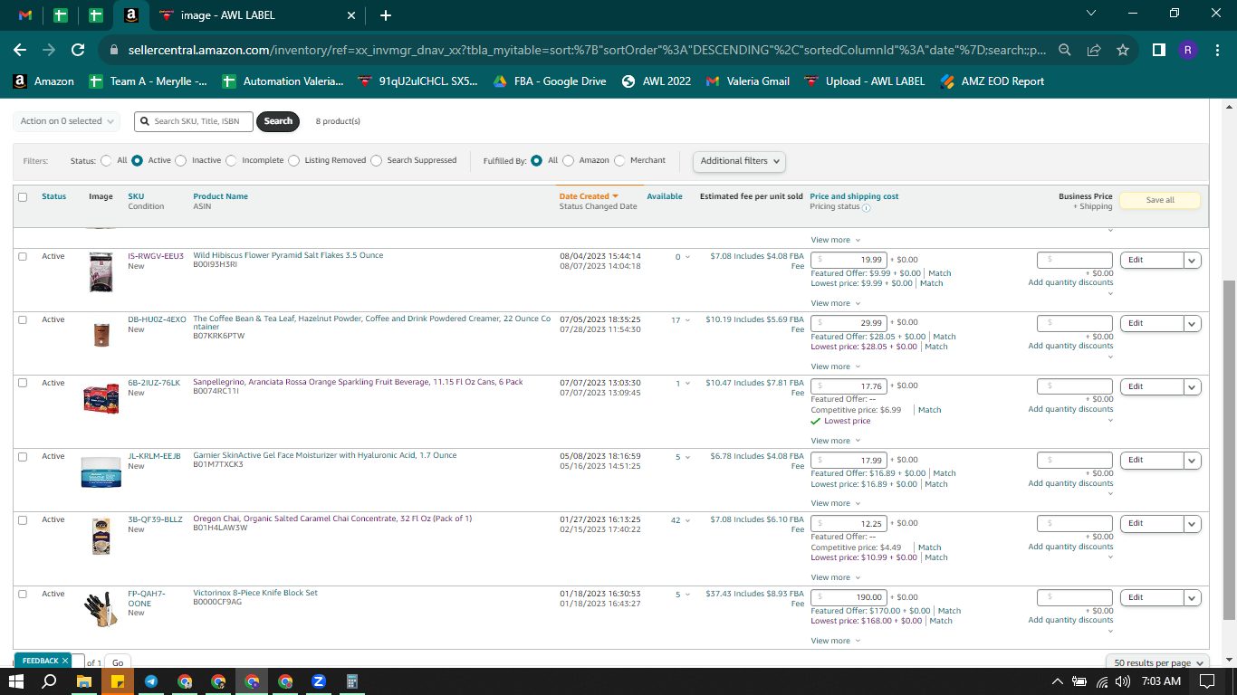This screenshot has height=695, width=1237.
Task: Open the FBA - Google Drive bookmark
Action: tap(550, 81)
